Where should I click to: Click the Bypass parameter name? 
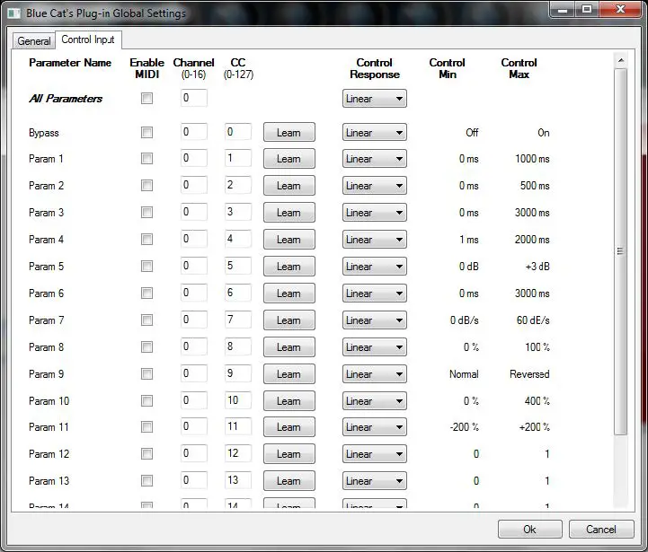coord(44,133)
